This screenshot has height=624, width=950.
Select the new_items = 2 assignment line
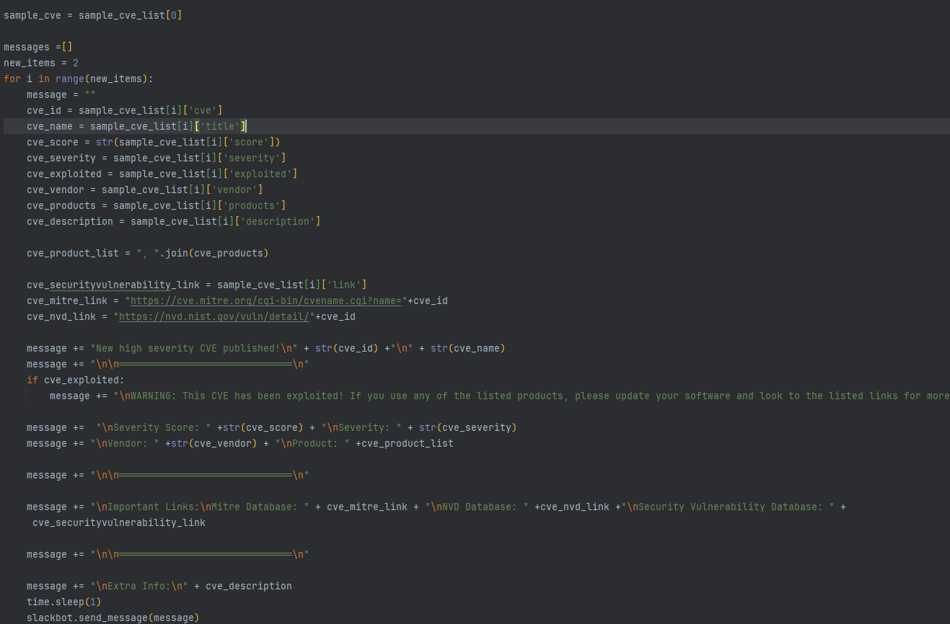(41, 63)
